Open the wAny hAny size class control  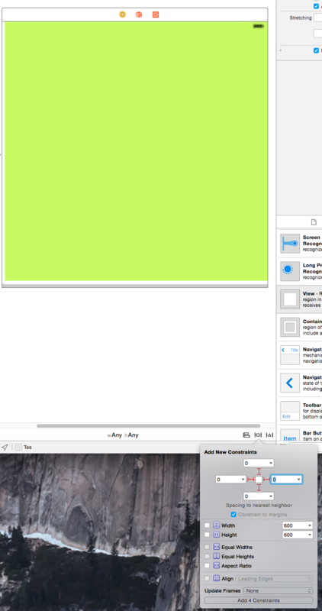click(x=123, y=435)
